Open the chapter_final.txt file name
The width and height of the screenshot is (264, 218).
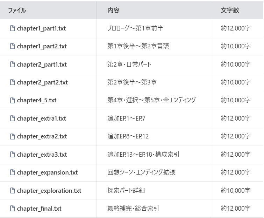coord(39,209)
